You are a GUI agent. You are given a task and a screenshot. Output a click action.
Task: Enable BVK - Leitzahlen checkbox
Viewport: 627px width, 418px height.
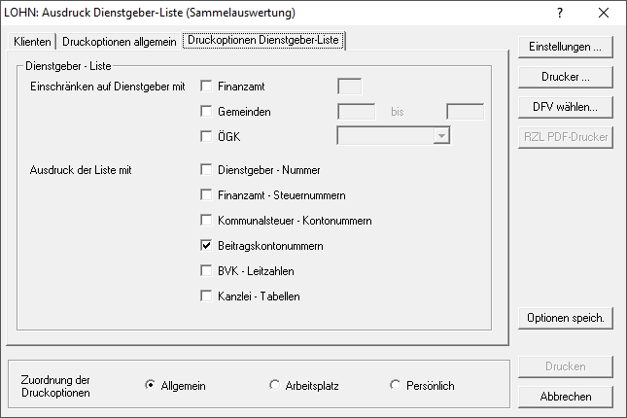(x=206, y=271)
